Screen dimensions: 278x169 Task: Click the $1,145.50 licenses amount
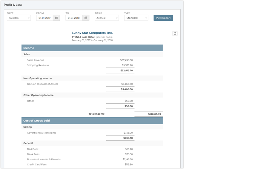[128, 159]
